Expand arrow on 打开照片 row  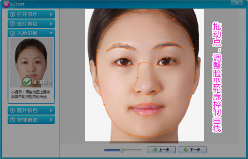point(51,15)
